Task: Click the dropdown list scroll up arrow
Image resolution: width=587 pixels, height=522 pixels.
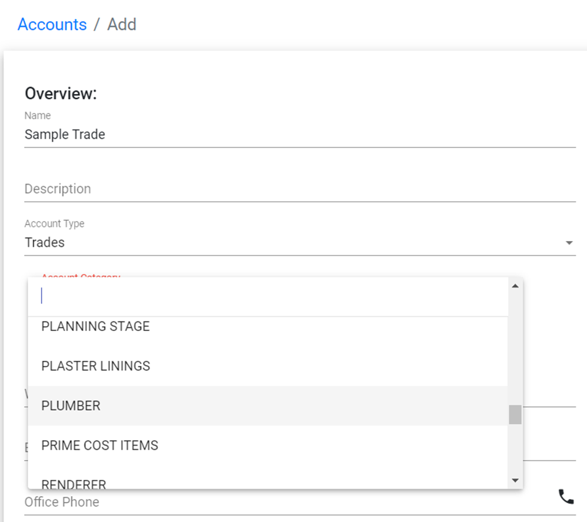Action: tap(515, 286)
